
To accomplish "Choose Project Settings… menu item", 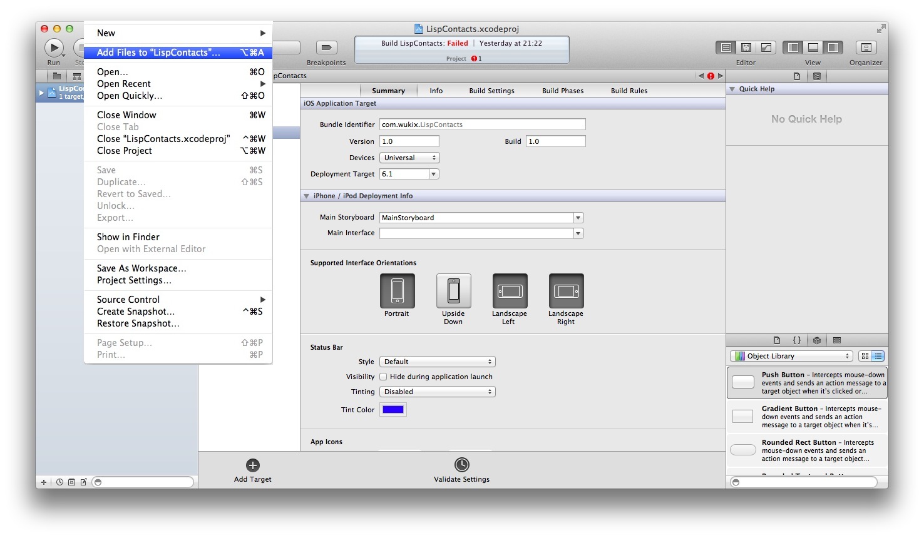I will (178, 280).
